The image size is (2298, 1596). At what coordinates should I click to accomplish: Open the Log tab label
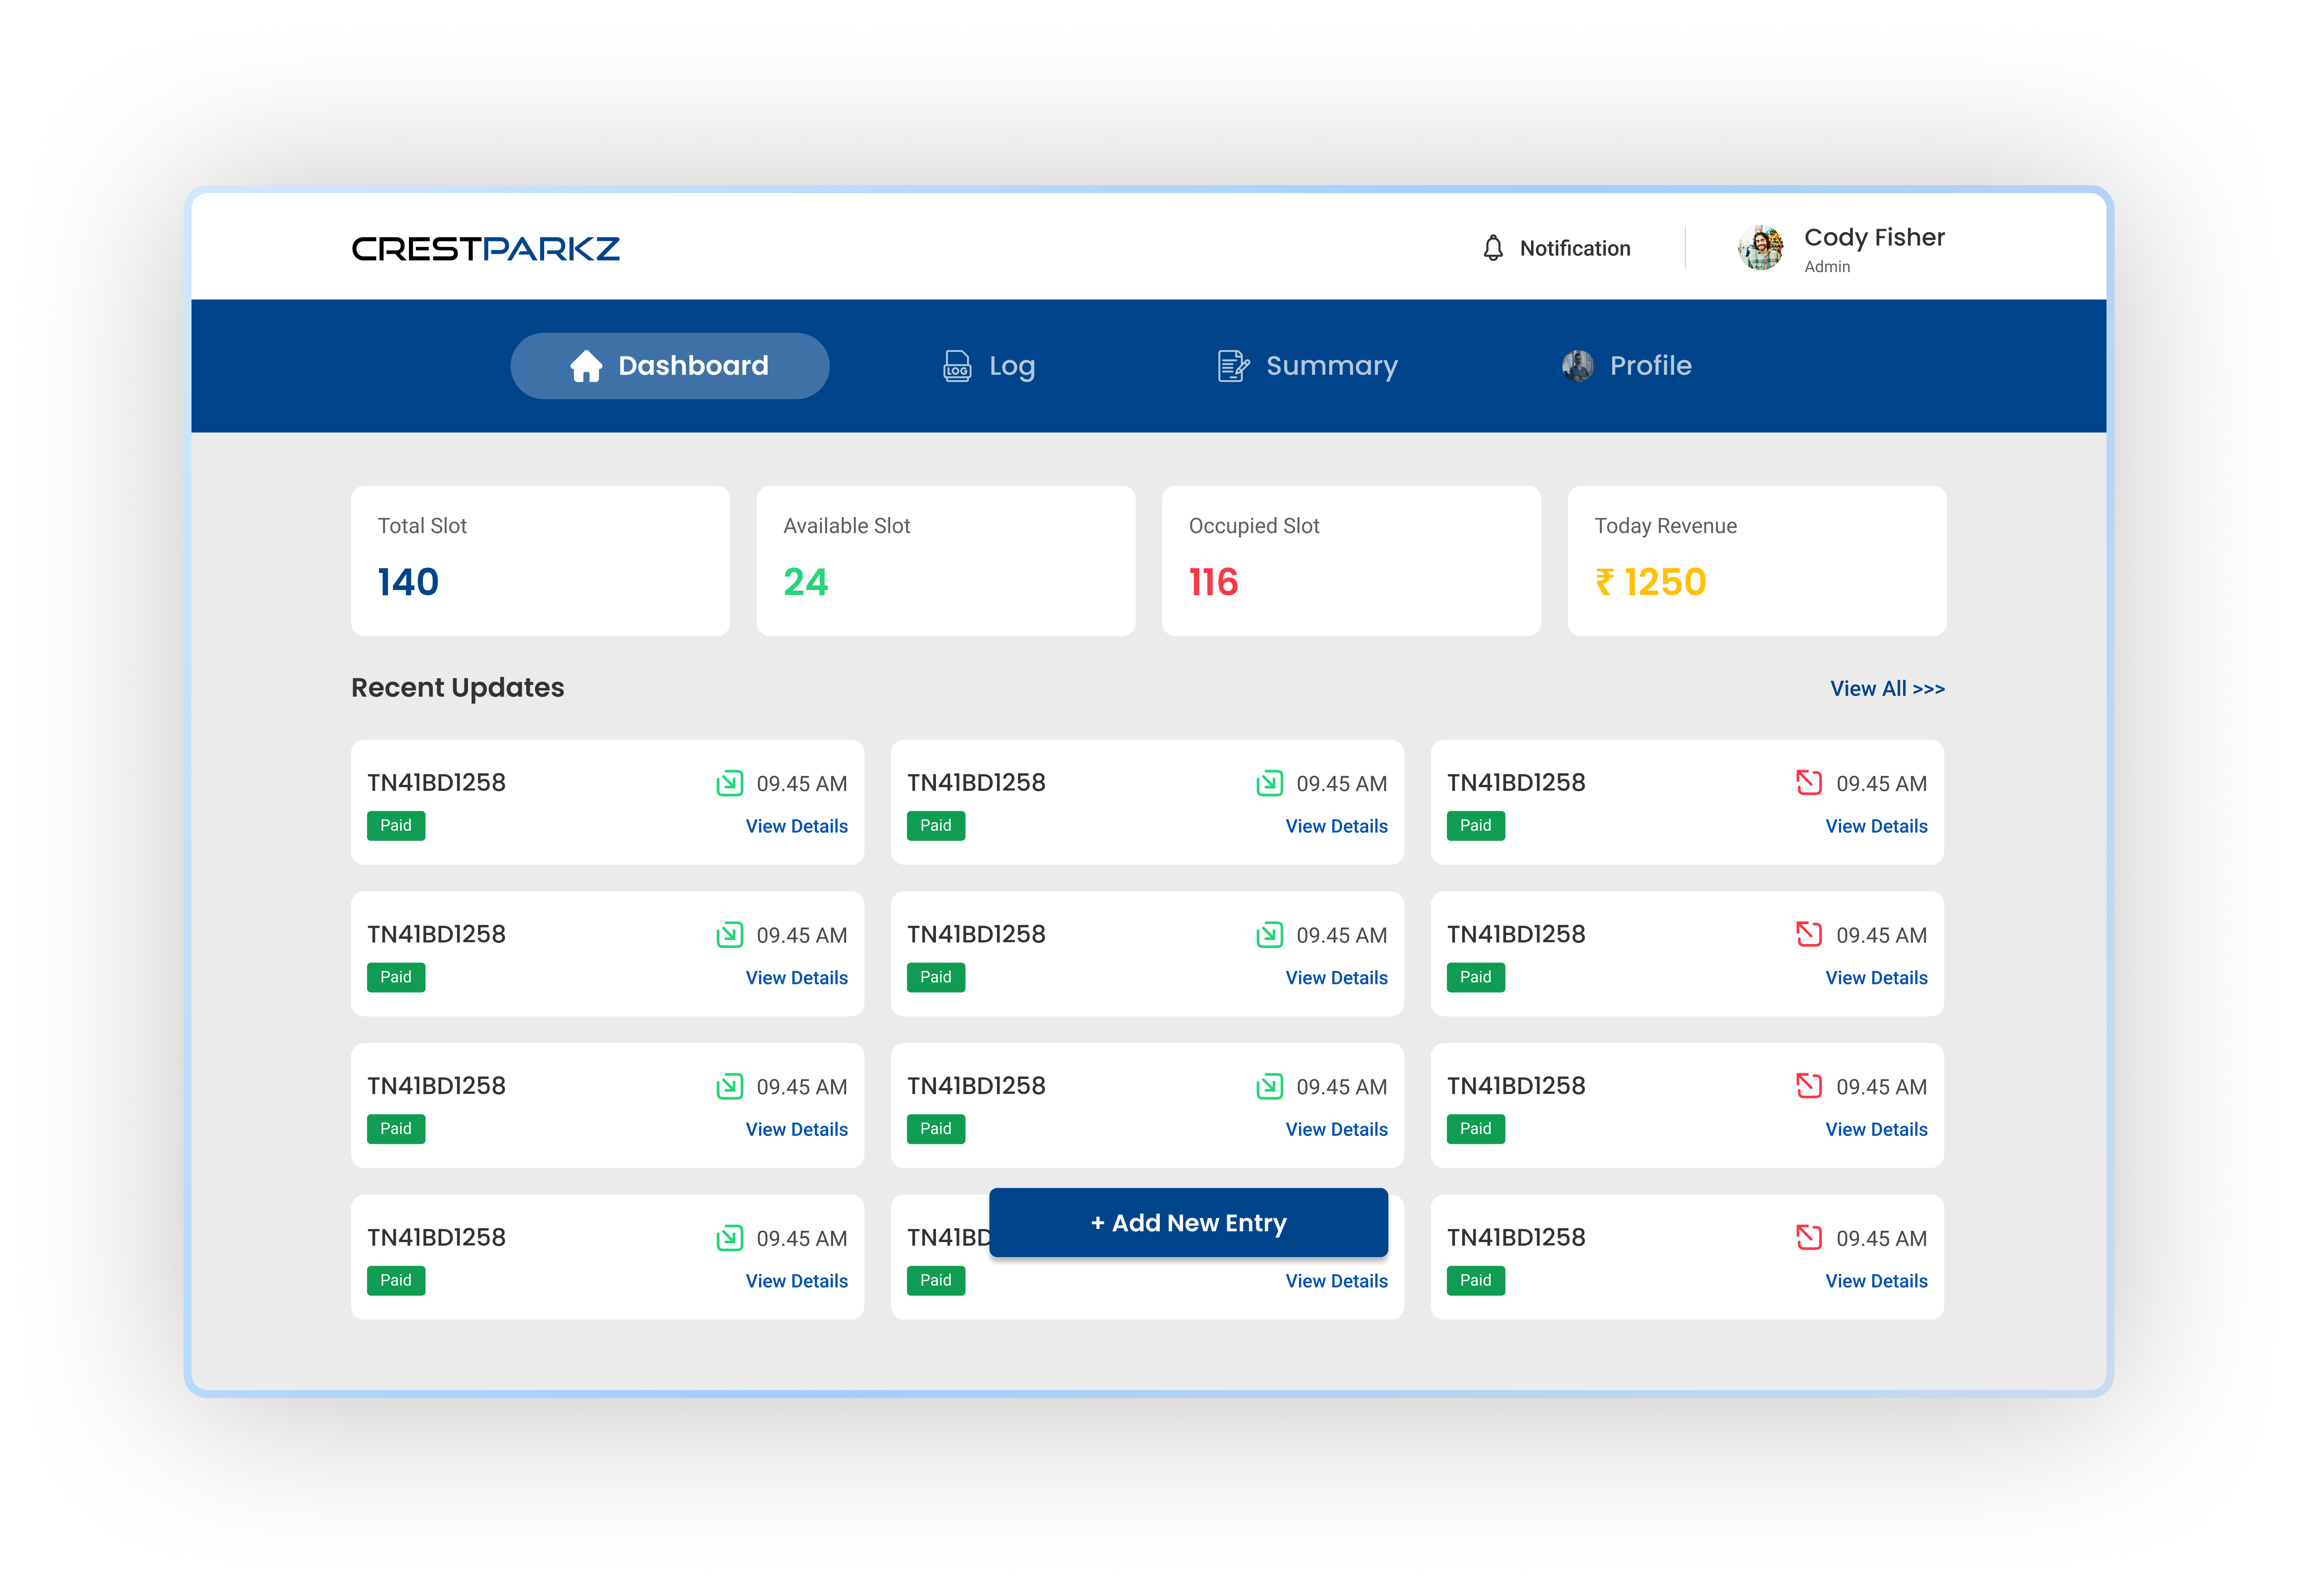[x=1012, y=367]
